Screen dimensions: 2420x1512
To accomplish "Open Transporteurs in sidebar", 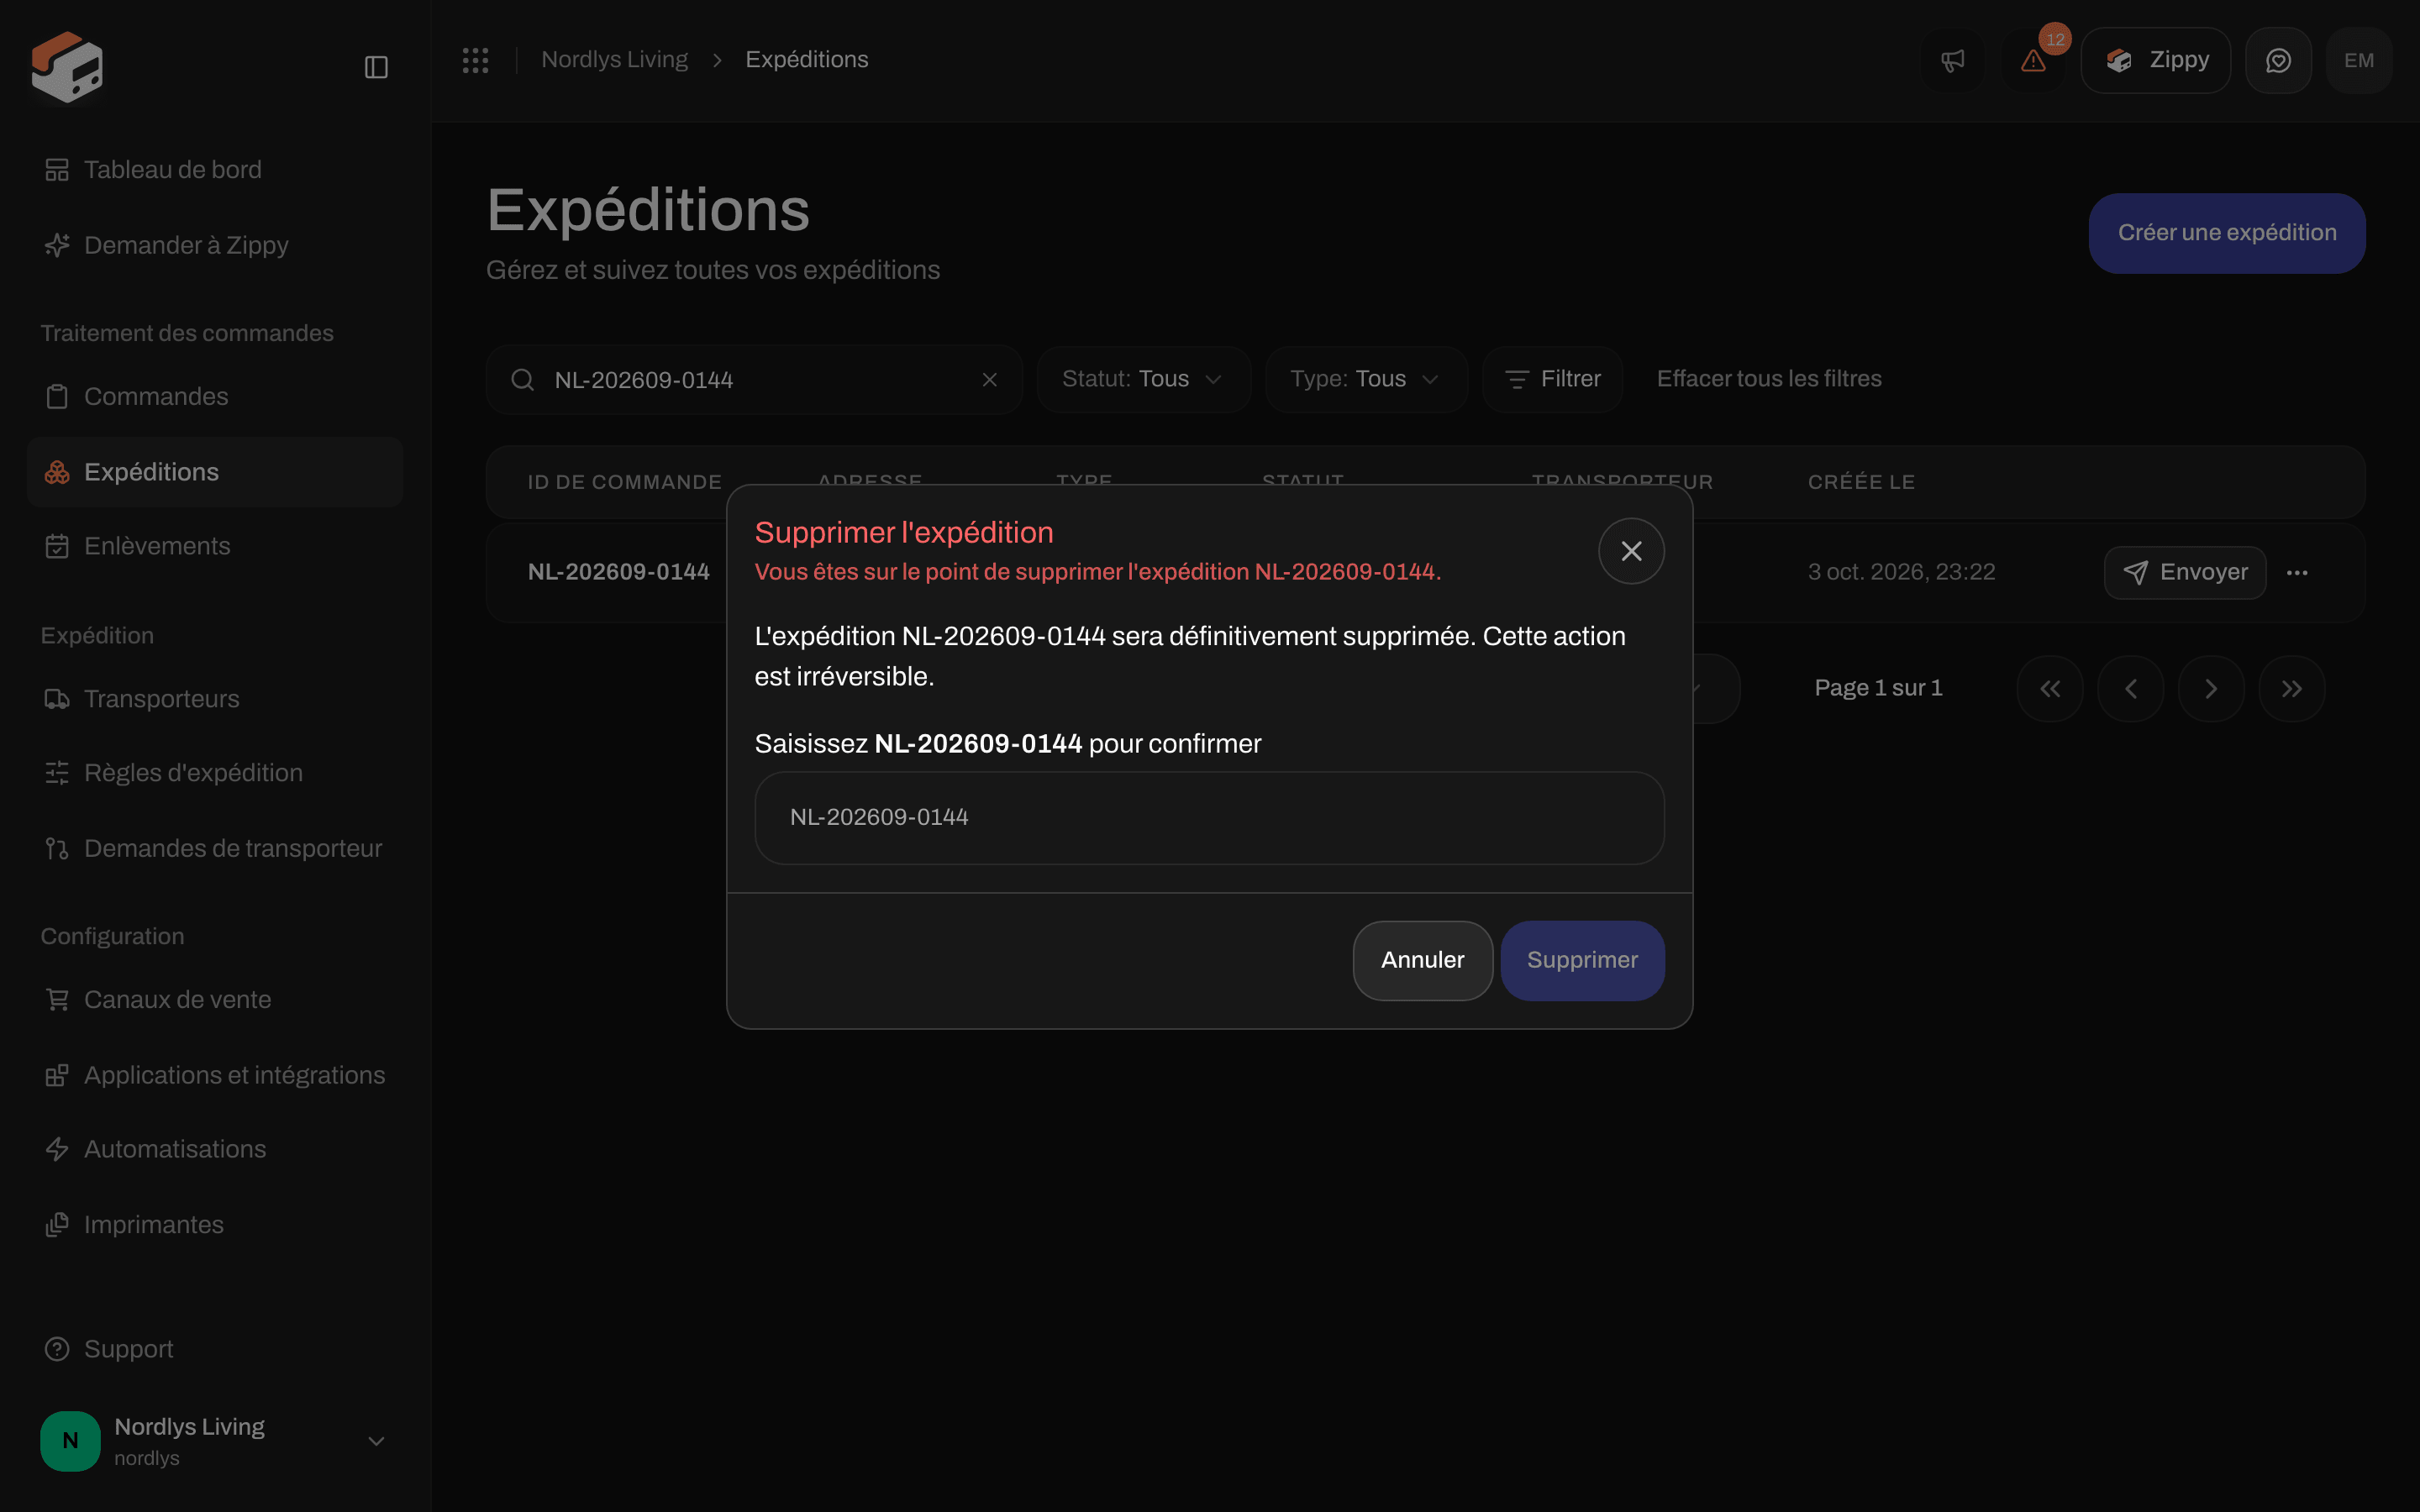I will [x=214, y=699].
